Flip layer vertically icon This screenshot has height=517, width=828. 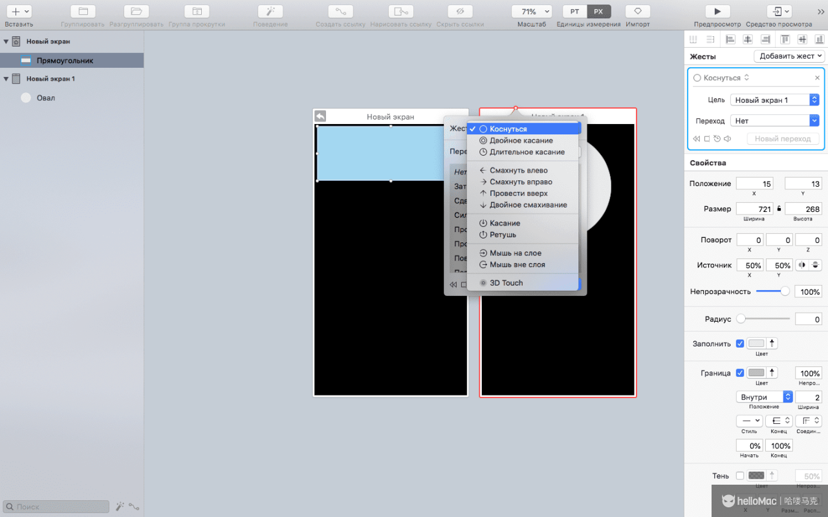816,265
